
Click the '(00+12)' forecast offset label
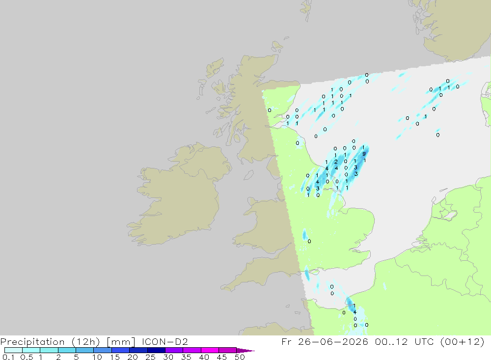462,341
